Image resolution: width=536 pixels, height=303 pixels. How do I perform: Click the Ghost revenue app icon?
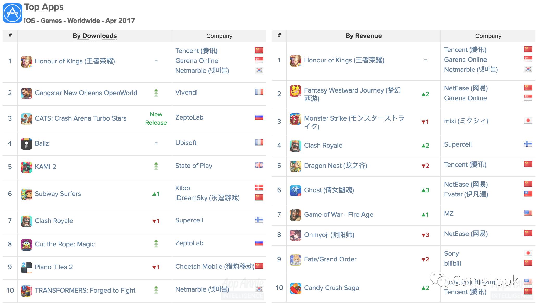(296, 190)
